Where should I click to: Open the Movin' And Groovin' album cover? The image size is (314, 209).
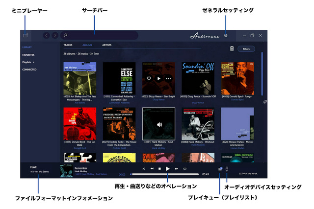click(x=237, y=124)
